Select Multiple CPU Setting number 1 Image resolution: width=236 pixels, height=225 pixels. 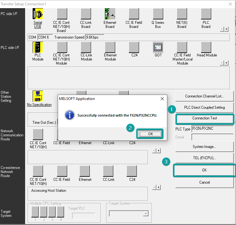(x=35, y=212)
